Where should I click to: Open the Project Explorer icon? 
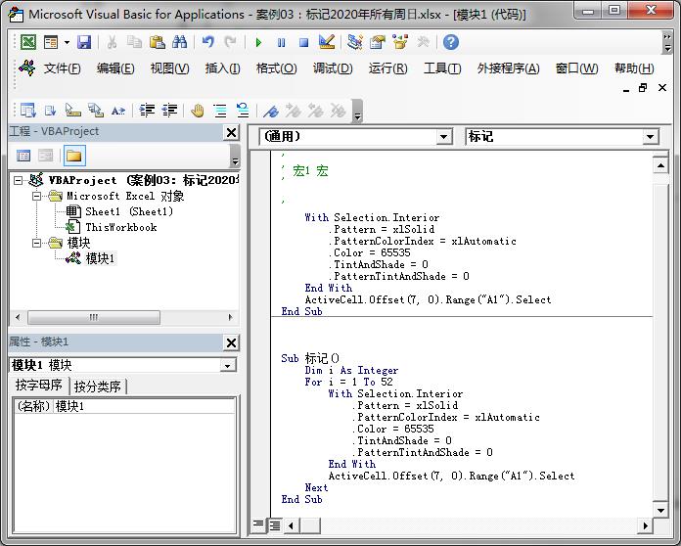tap(355, 42)
